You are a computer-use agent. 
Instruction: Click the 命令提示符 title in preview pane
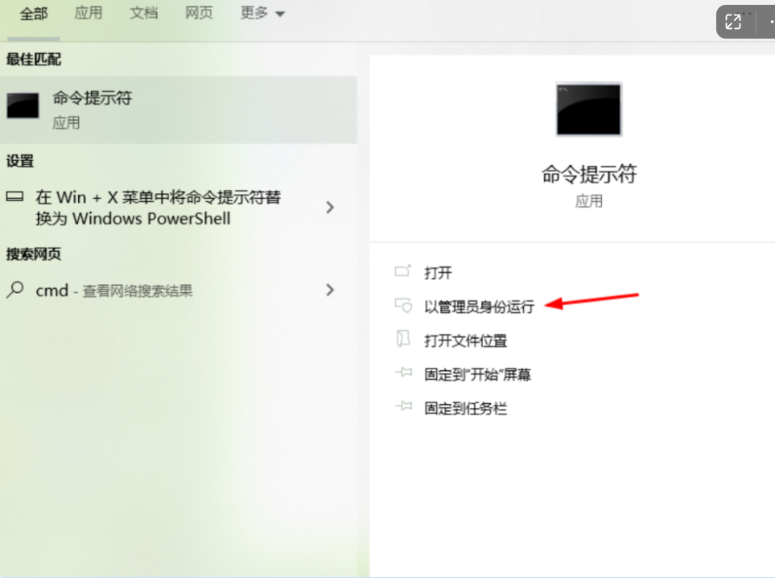coord(588,174)
